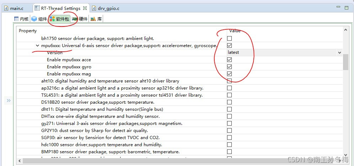This screenshot has width=354, height=166.
Task: Click the blue cube icon beside 组件
Action: pyautogui.click(x=34, y=19)
